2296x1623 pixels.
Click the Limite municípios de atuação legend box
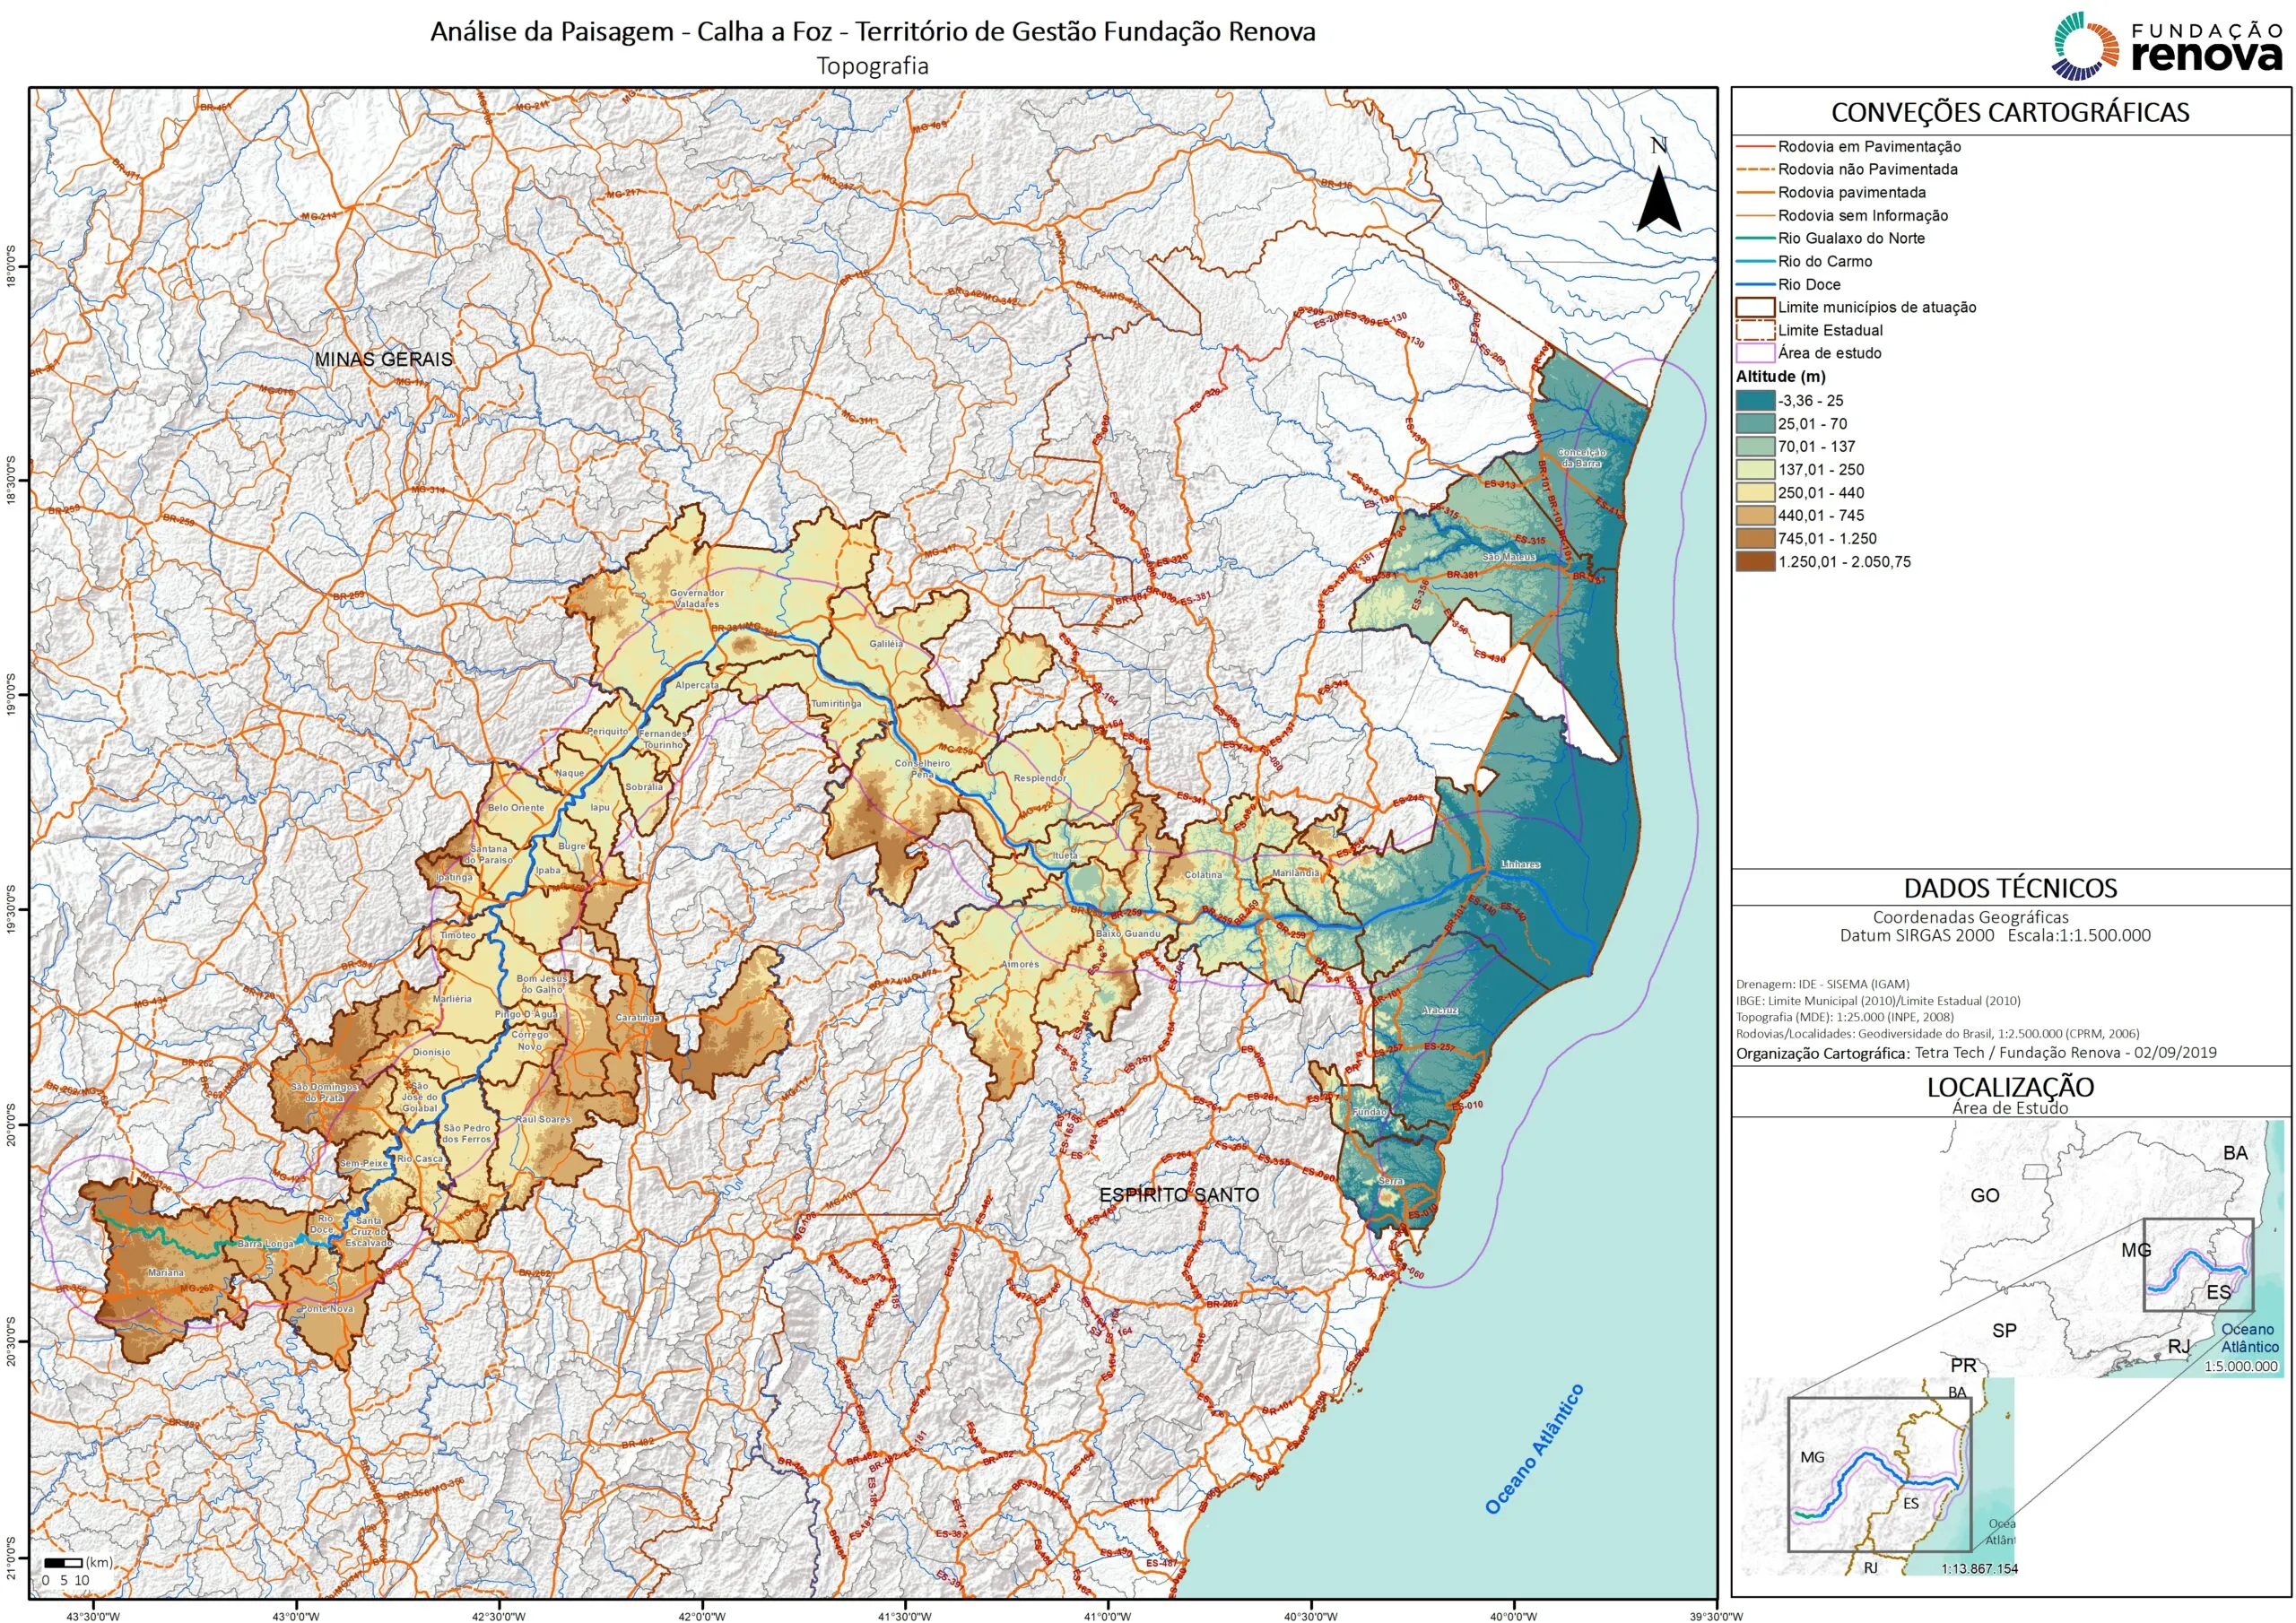pos(1756,307)
